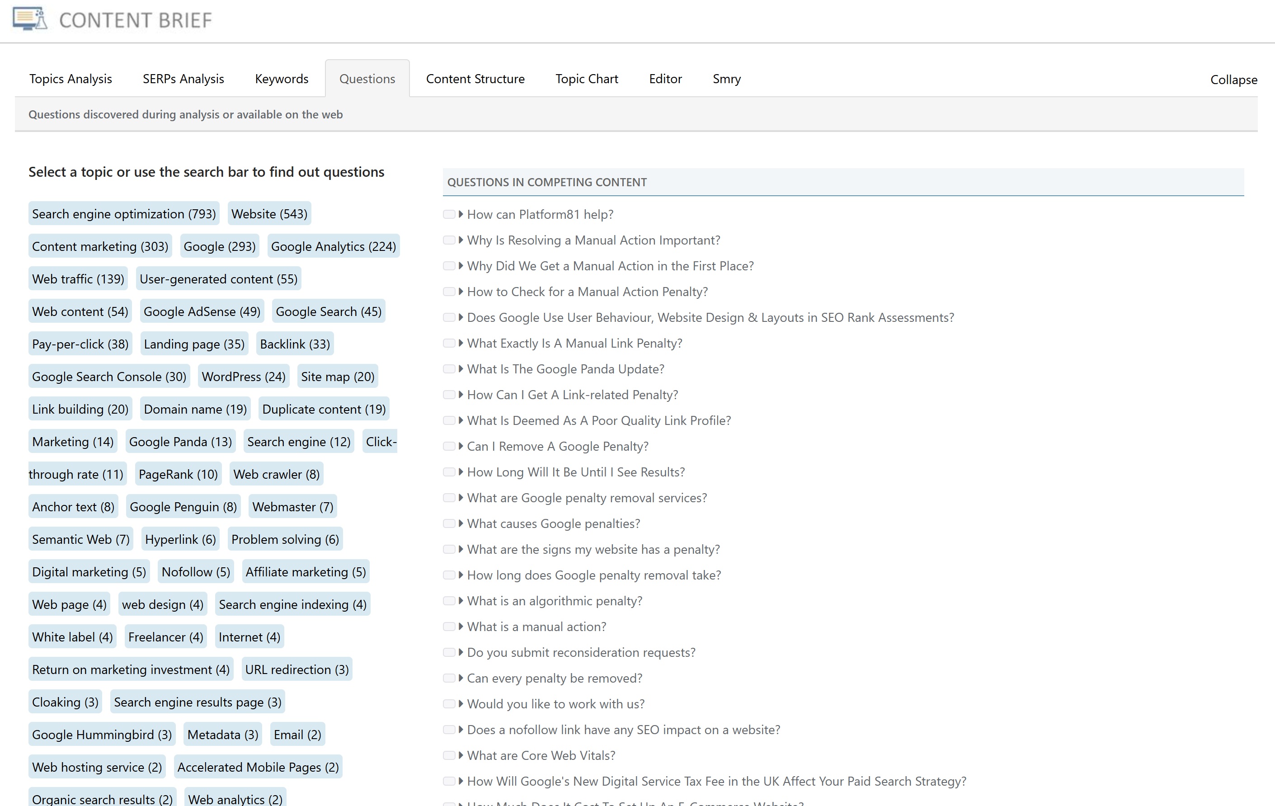Select the Google (293) topic tag
The width and height of the screenshot is (1275, 806).
click(x=219, y=246)
